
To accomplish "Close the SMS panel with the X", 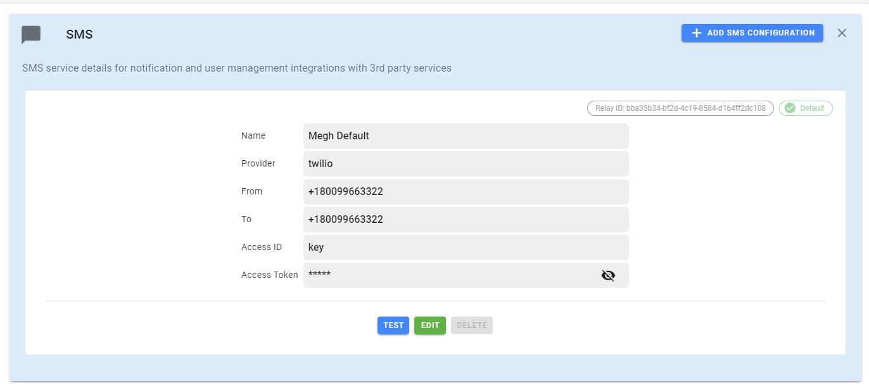I will coord(842,33).
